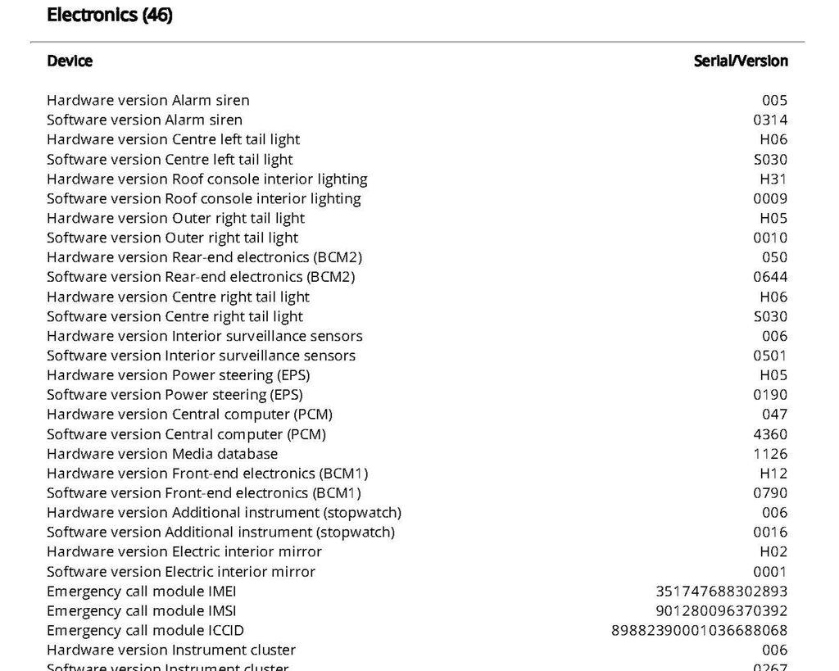Click the Emergency call module IMEI number
Screen dimensions: 839x671
tap(721, 592)
